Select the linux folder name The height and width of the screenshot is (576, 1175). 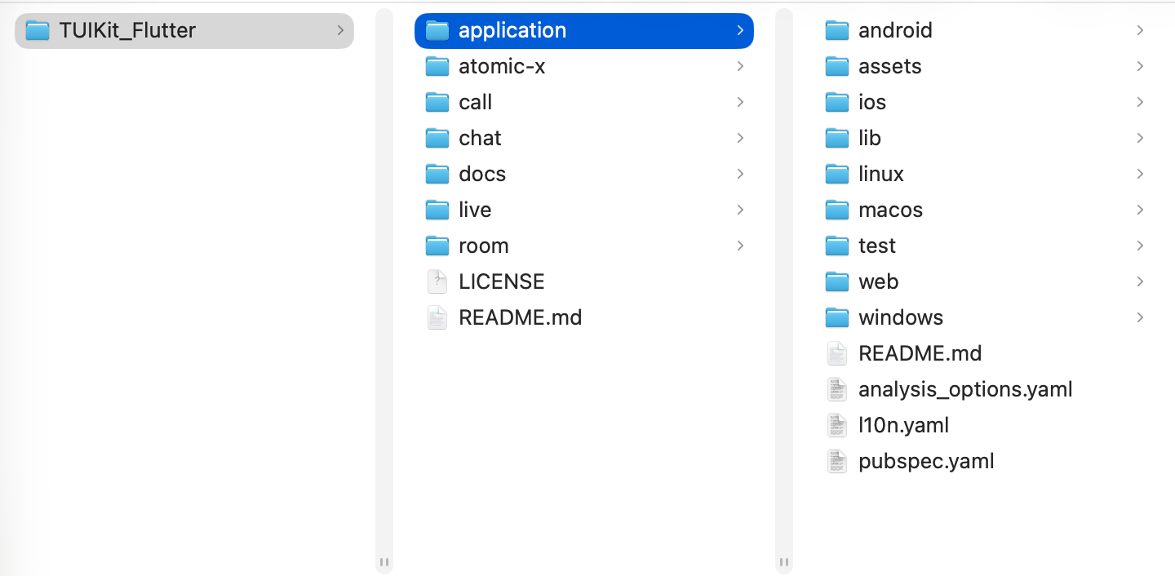coord(881,175)
